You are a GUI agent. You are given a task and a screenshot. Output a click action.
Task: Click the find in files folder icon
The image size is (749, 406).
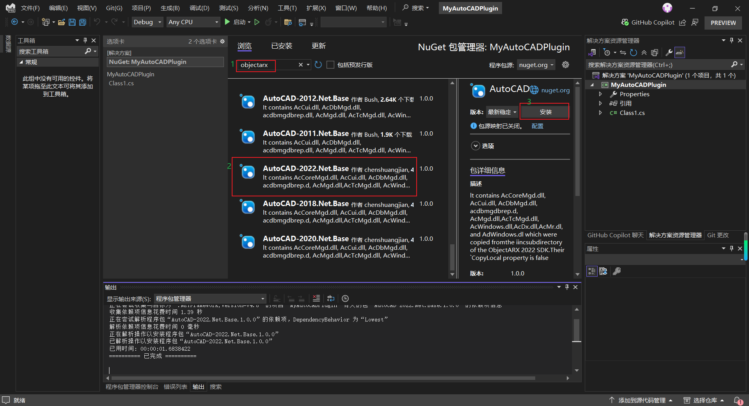[x=288, y=22]
